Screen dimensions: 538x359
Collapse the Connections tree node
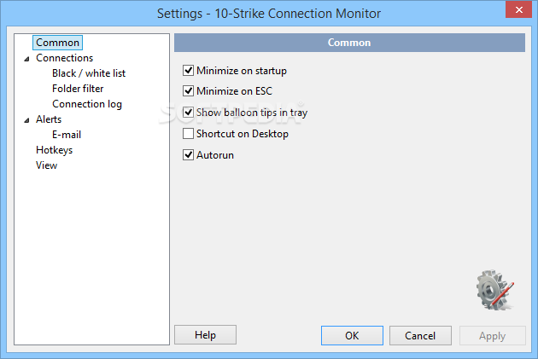tap(26, 59)
